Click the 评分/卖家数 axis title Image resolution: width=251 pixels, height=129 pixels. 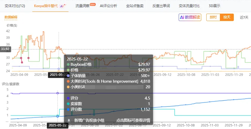[x=11, y=84]
